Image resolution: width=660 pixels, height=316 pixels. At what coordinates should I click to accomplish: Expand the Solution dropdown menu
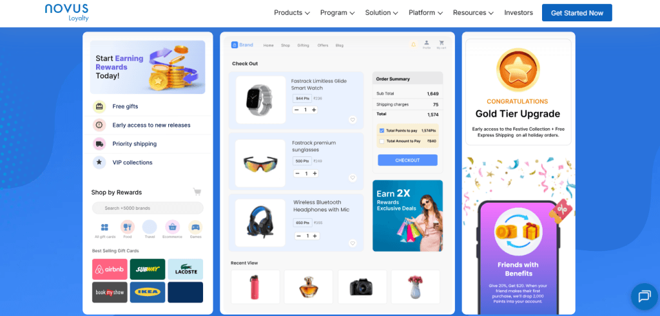click(x=382, y=13)
